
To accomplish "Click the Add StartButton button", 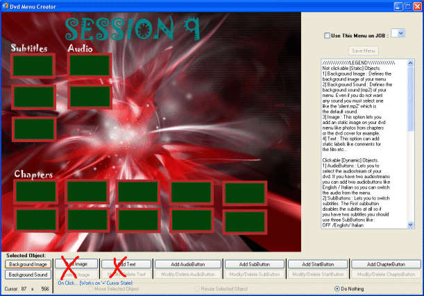I will pos(318,264).
